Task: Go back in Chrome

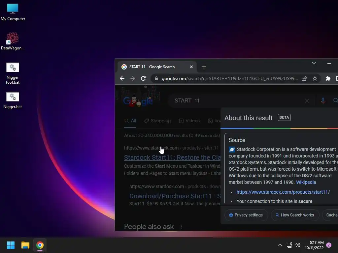Action: click(122, 78)
